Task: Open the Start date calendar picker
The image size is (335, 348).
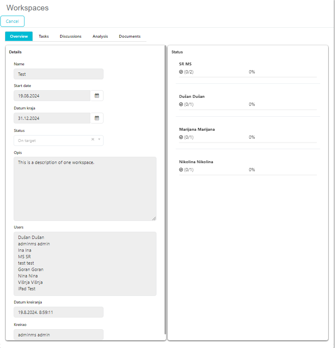Action: pyautogui.click(x=97, y=96)
